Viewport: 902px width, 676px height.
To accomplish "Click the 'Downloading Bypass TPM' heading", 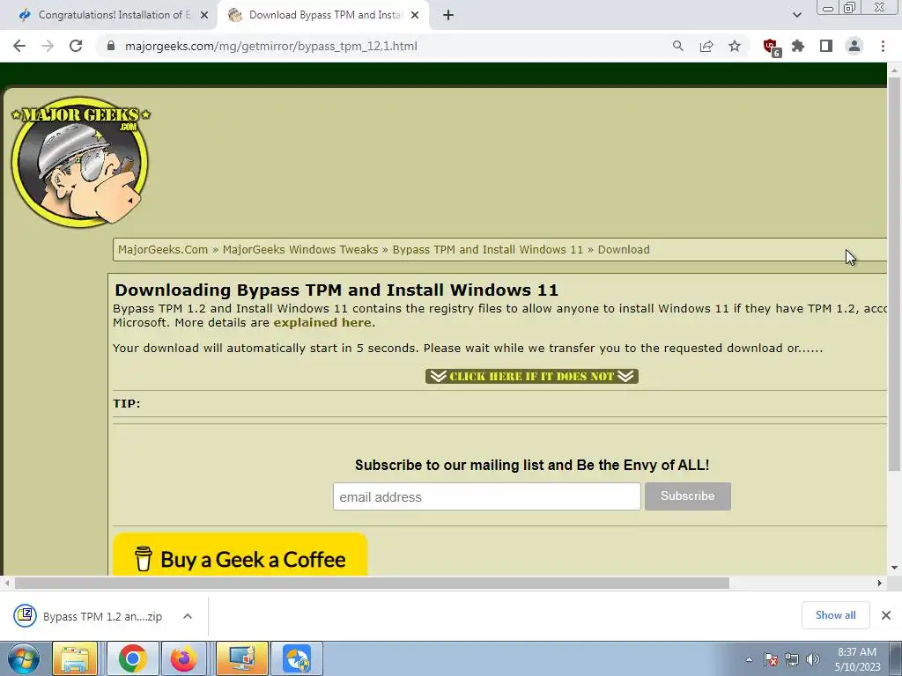I will pyautogui.click(x=336, y=290).
